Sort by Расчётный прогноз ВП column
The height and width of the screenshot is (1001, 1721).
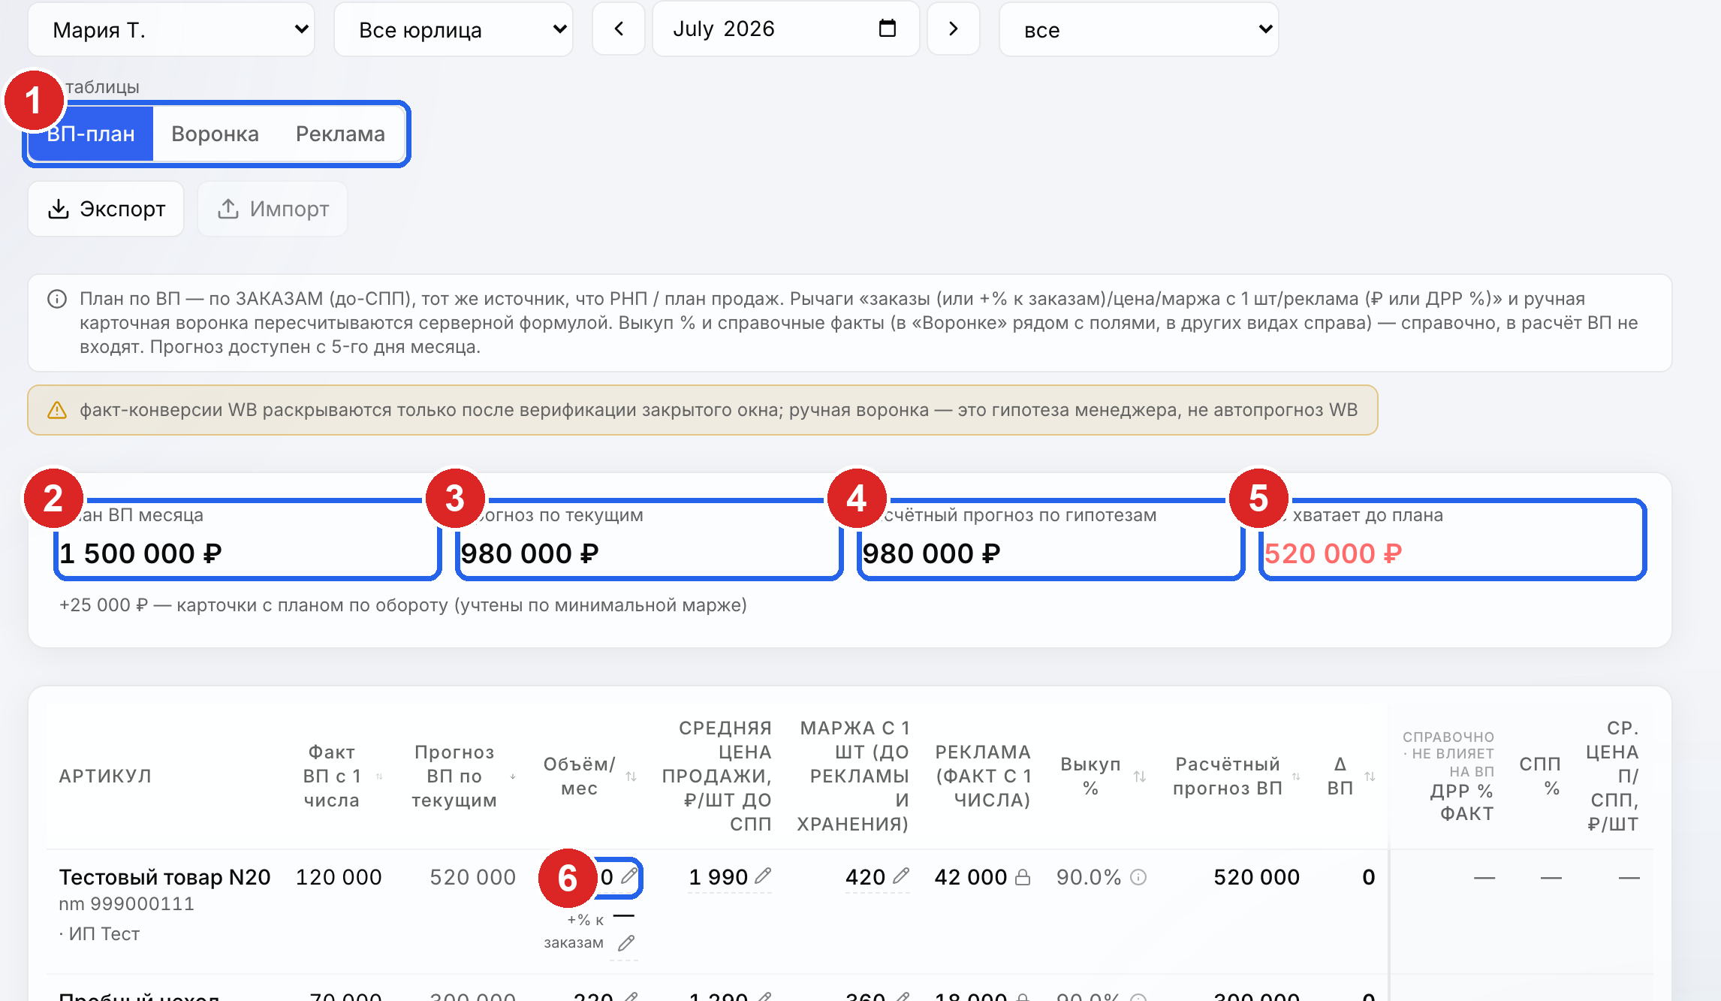[x=1296, y=776]
